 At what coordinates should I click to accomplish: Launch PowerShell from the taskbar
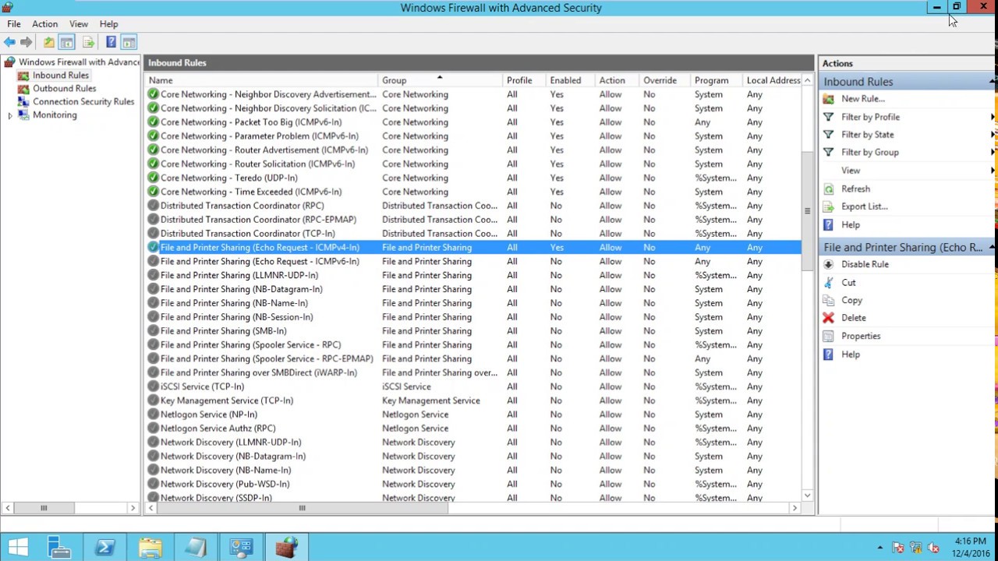104,548
